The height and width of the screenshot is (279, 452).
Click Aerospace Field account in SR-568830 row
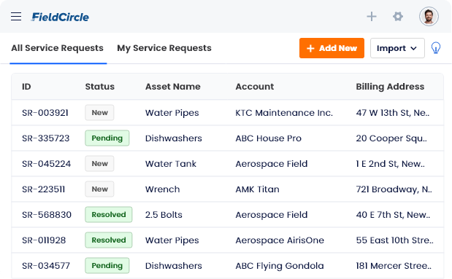click(x=272, y=215)
